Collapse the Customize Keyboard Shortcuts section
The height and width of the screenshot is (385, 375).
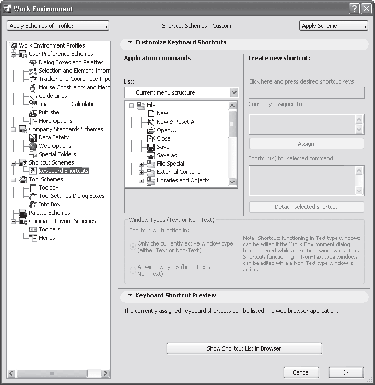pos(128,42)
